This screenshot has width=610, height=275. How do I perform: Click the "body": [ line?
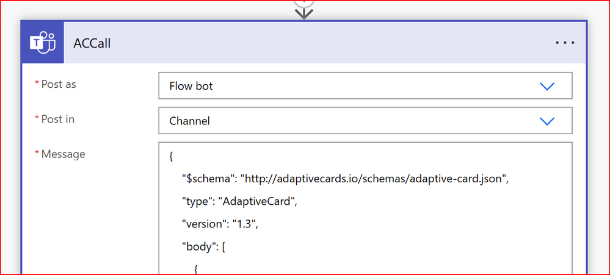click(204, 246)
